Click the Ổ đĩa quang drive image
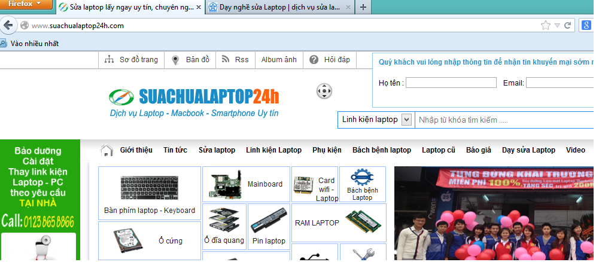Viewport: 596px width, 262px height. [224, 219]
